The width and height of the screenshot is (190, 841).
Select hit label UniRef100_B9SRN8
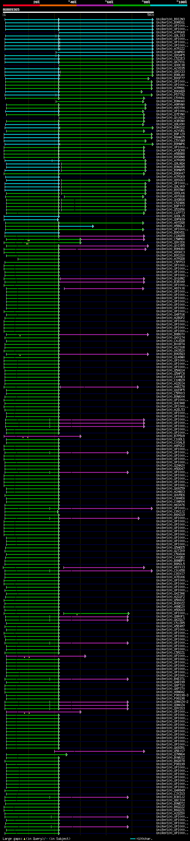click(170, 157)
